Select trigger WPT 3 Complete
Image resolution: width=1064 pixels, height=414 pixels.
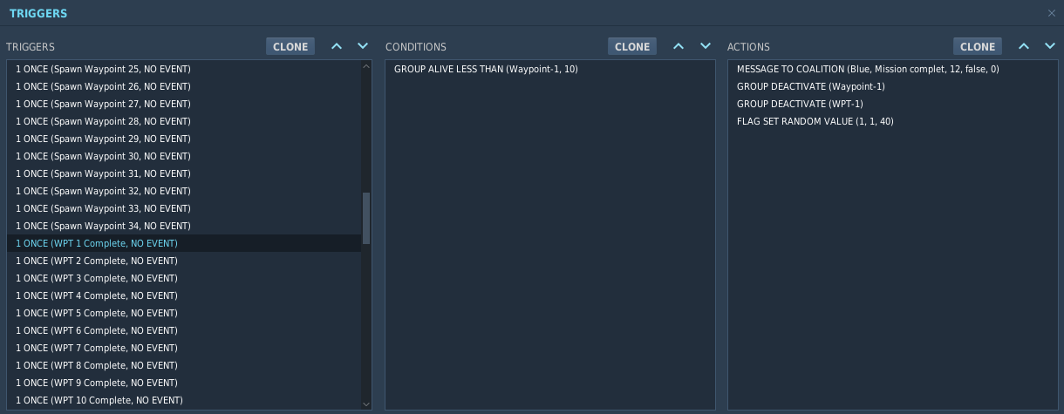pos(184,278)
